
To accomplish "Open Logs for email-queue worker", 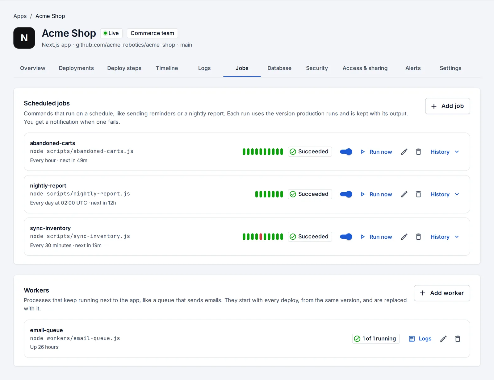I will pos(420,339).
